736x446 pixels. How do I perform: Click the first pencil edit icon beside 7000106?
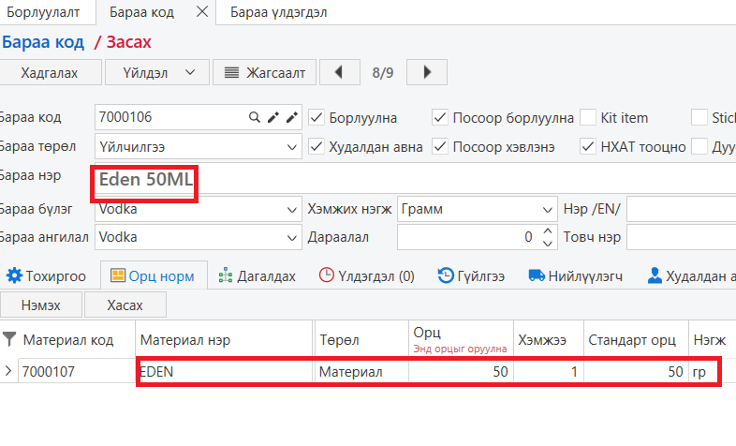[x=273, y=117]
